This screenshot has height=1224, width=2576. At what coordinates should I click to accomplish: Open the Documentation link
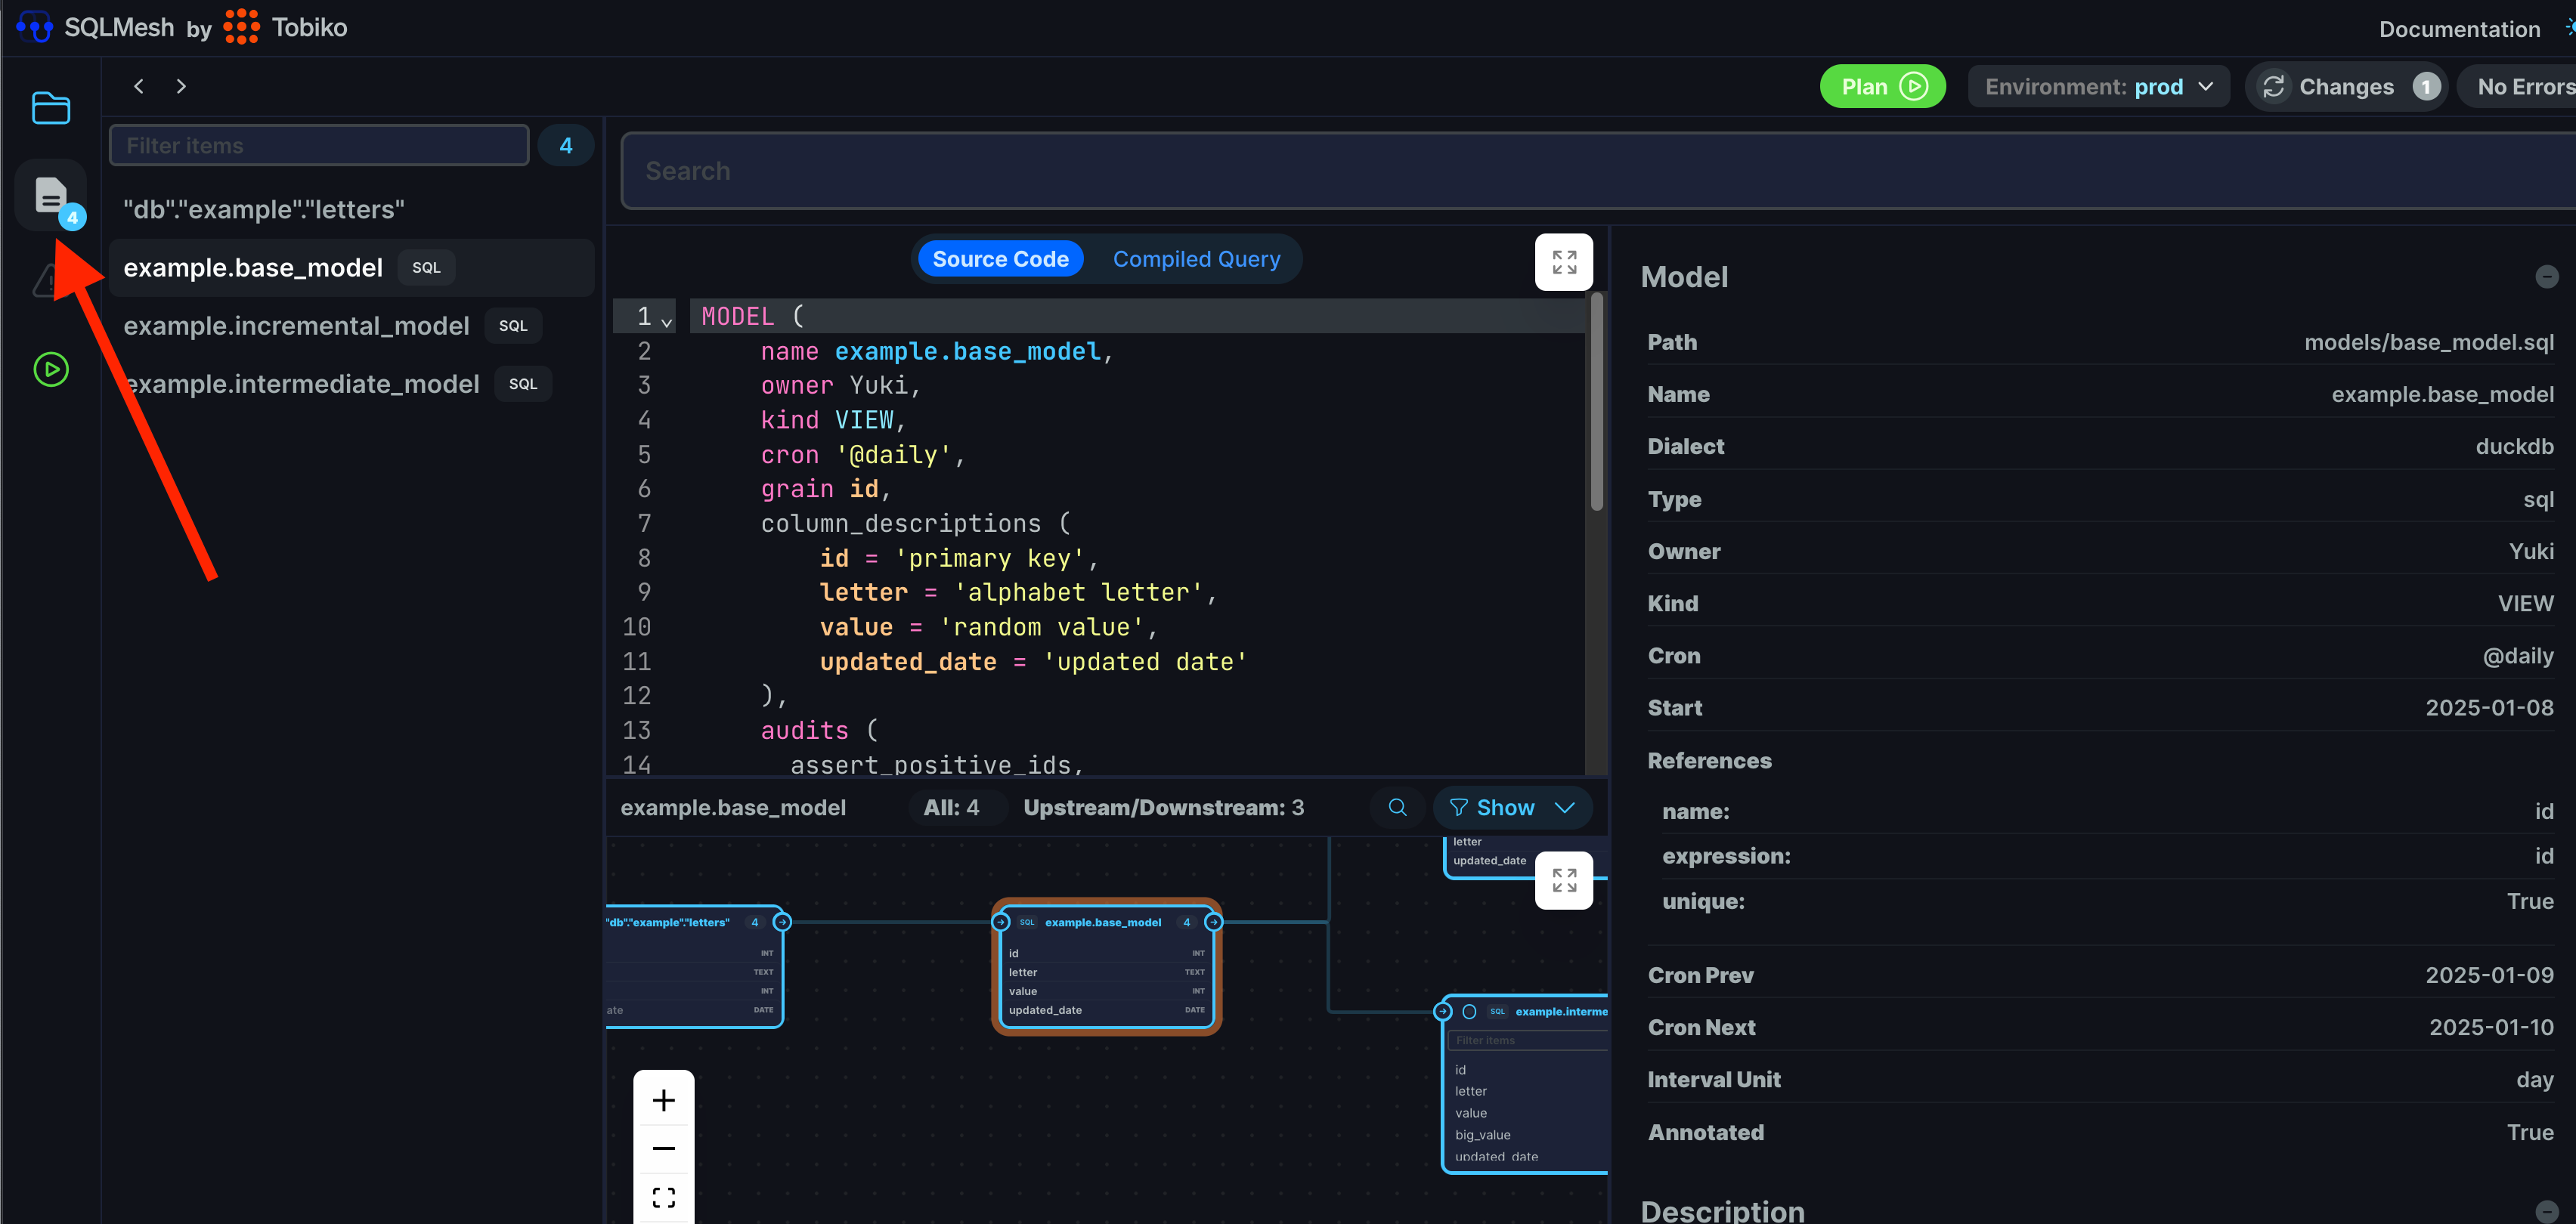(2458, 29)
